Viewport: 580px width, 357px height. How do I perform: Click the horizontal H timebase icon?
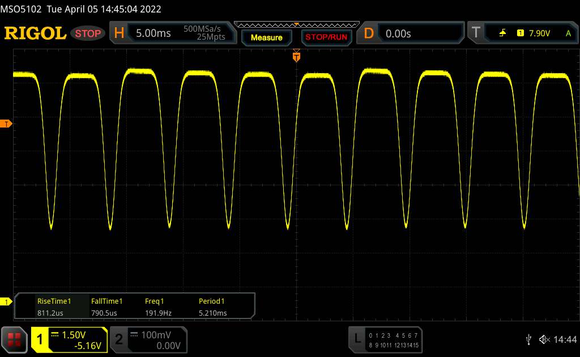tap(119, 33)
